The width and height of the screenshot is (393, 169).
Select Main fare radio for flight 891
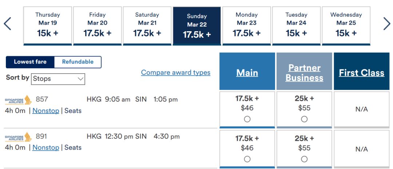click(247, 159)
